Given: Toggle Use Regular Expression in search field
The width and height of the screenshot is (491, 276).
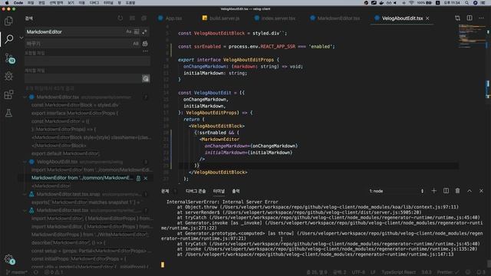Looking at the screenshot, I should [x=144, y=31].
